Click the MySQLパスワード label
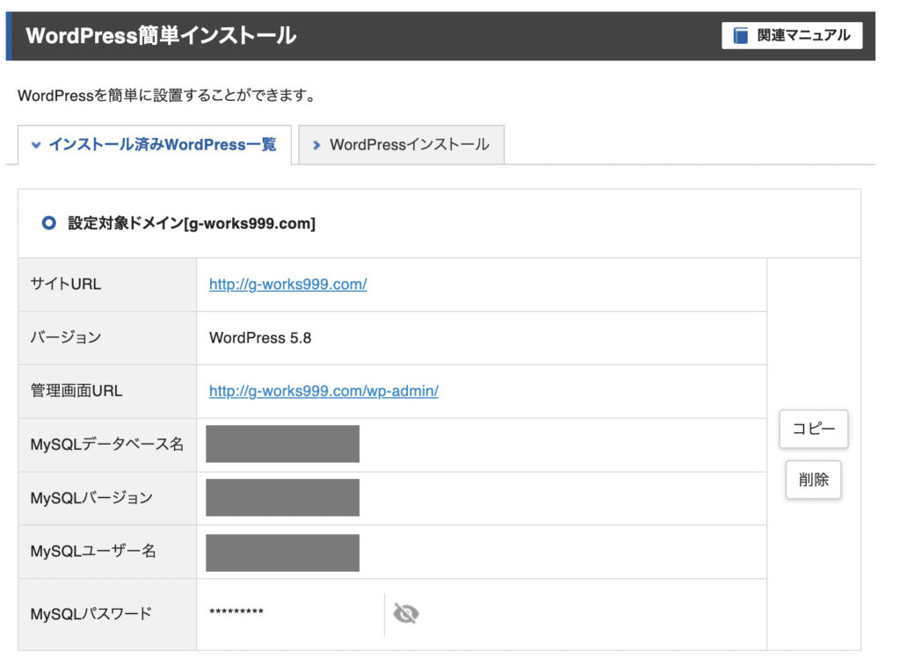The width and height of the screenshot is (900, 665). [91, 614]
